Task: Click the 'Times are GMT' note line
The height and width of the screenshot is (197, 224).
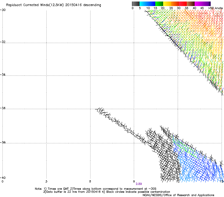Action: 96,189
